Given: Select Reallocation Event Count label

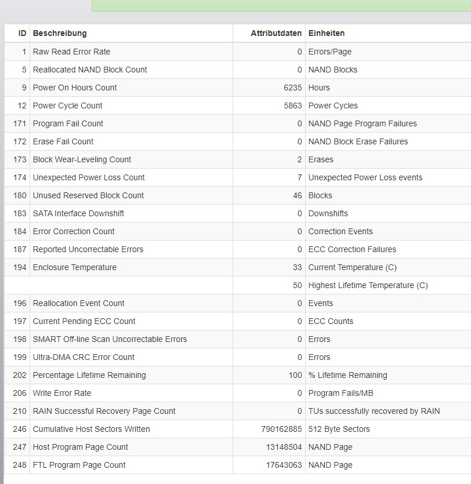Looking at the screenshot, I should 78,303.
